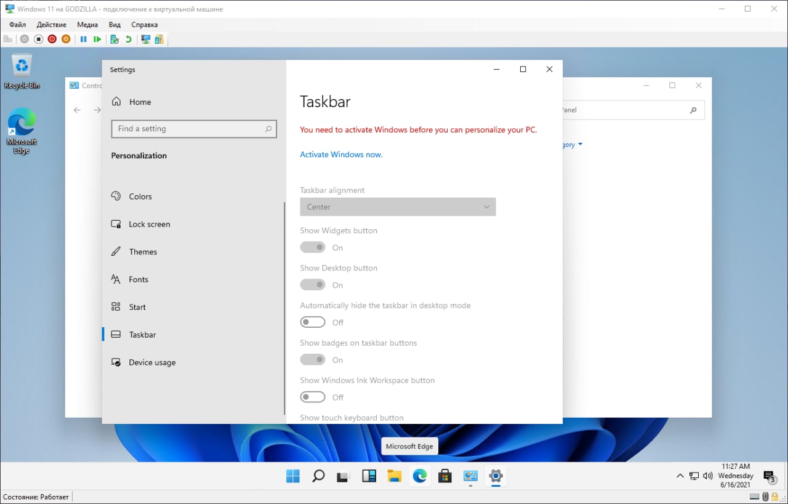The width and height of the screenshot is (788, 504).
Task: Click the Control Panel forward arrow
Action: (97, 110)
